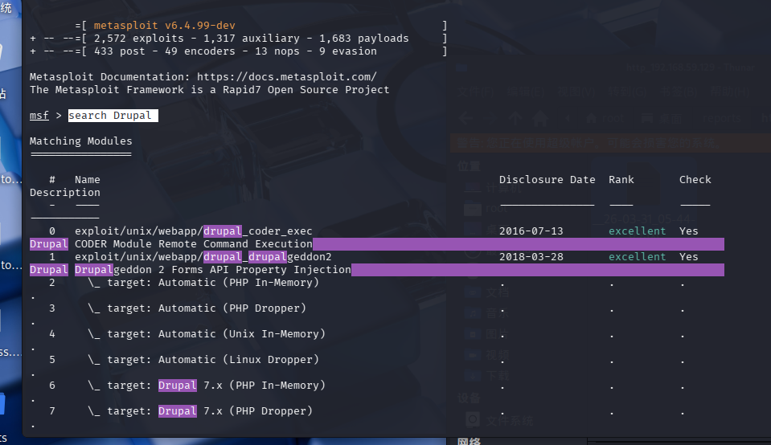Viewport: 771px width, 445px height.
Task: Click the 'Matching Modules' heading
Action: [x=80, y=141]
